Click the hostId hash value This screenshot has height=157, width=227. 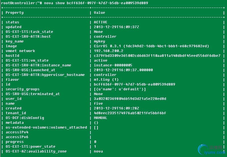click(x=157, y=56)
